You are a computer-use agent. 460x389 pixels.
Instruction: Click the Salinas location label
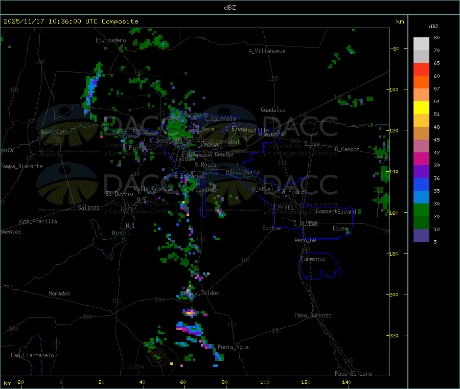pos(88,208)
